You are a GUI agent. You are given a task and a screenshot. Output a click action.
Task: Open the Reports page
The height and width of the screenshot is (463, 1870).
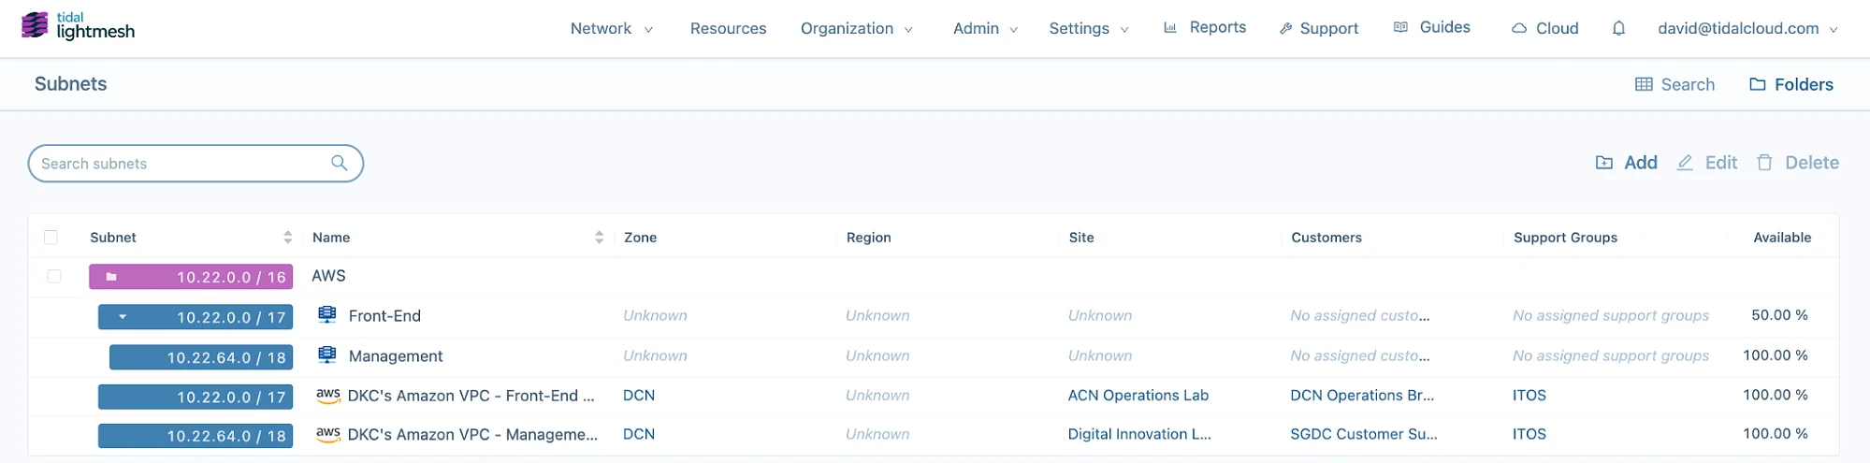(x=1205, y=28)
